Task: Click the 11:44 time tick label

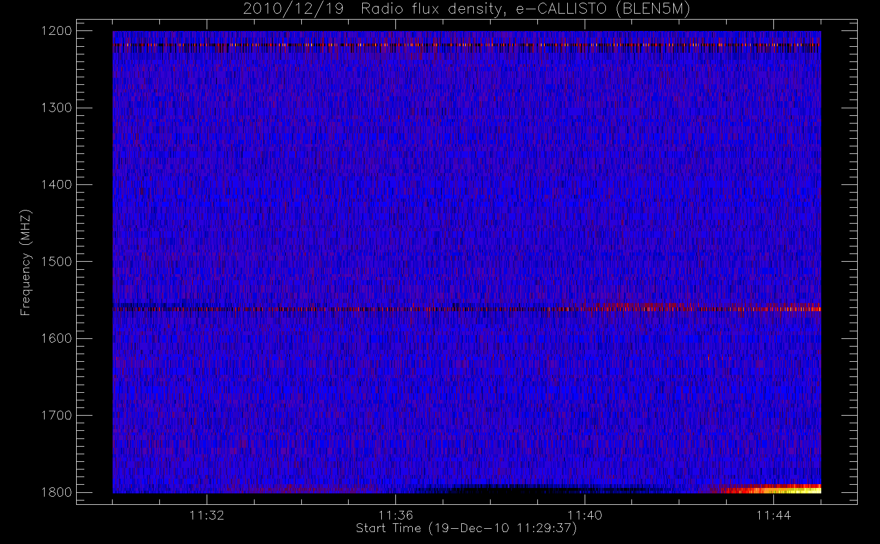Action: pos(773,515)
